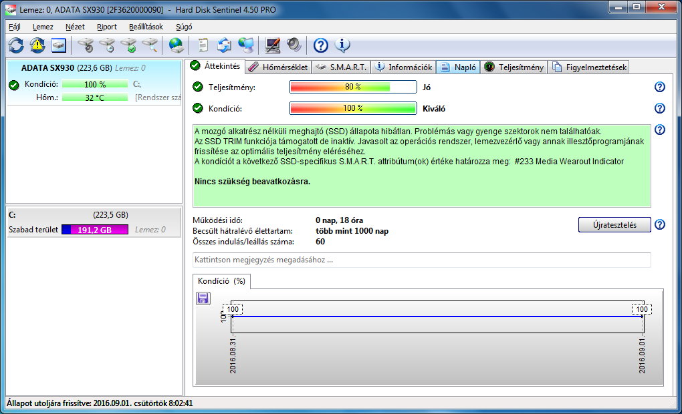Viewport: 682px width, 414px height.
Task: Switch to the Információk tab
Action: pyautogui.click(x=404, y=67)
